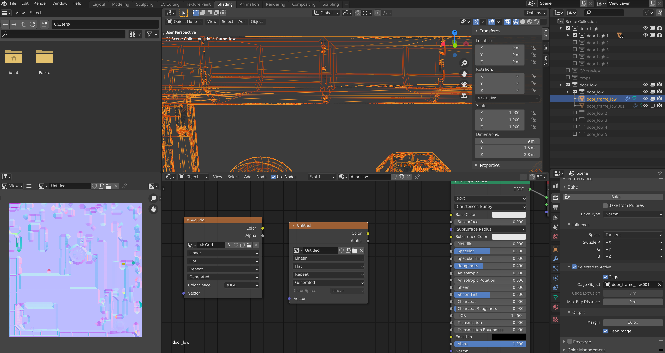Image resolution: width=665 pixels, height=353 pixels.
Task: Expand the Color Management panel
Action: [x=586, y=350]
